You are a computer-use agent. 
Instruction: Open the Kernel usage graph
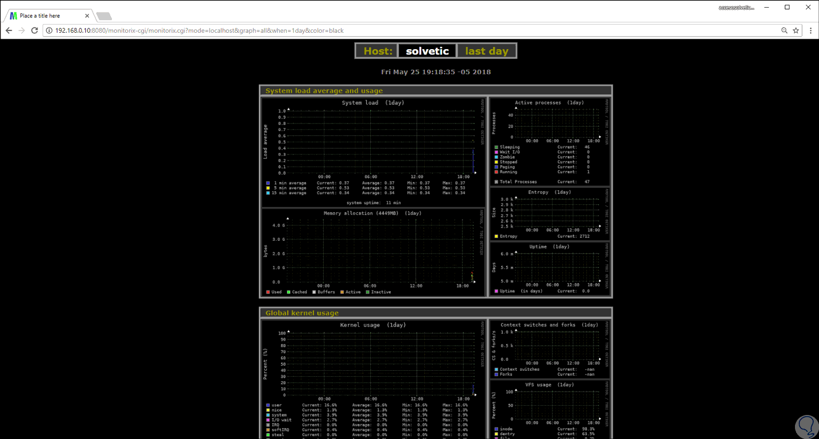click(x=373, y=379)
